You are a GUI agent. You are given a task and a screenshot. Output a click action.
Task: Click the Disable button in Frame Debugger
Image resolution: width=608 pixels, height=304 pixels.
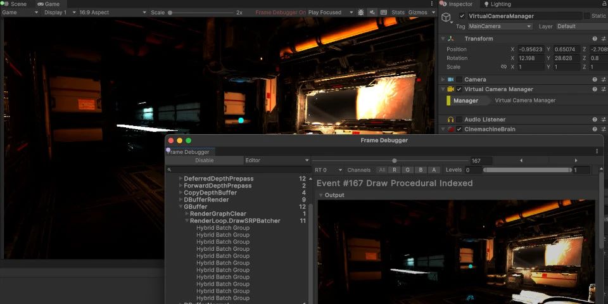click(x=204, y=161)
